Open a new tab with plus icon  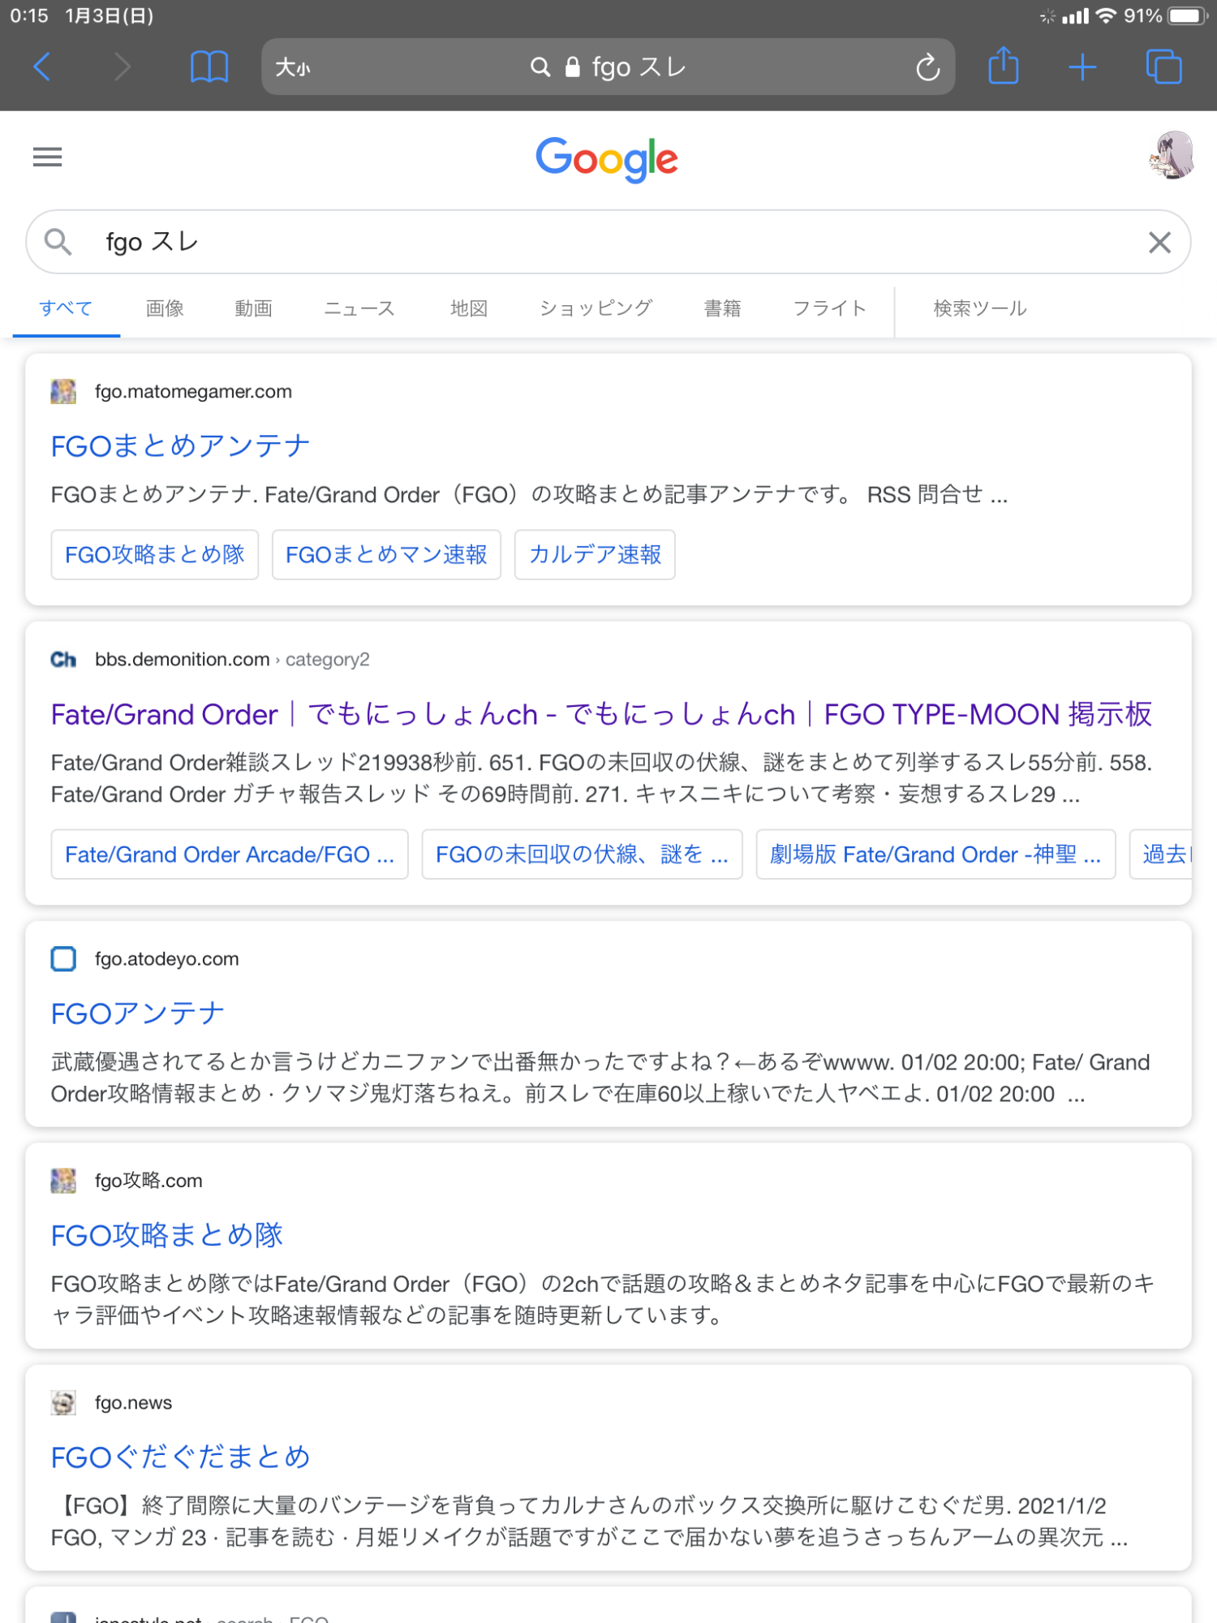pos(1082,67)
